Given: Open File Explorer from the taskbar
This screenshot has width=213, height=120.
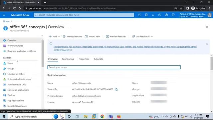Looking at the screenshot, I should click(x=86, y=117).
